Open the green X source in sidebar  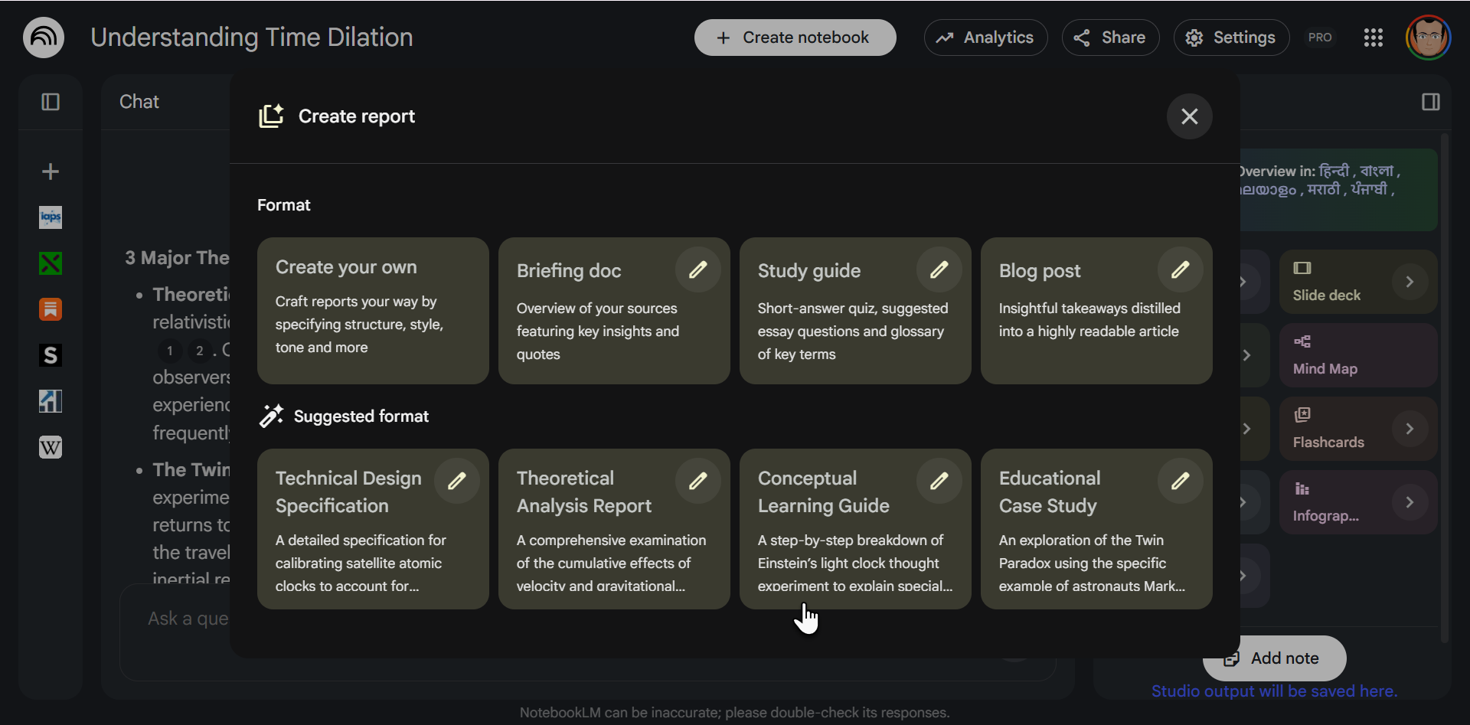(51, 263)
